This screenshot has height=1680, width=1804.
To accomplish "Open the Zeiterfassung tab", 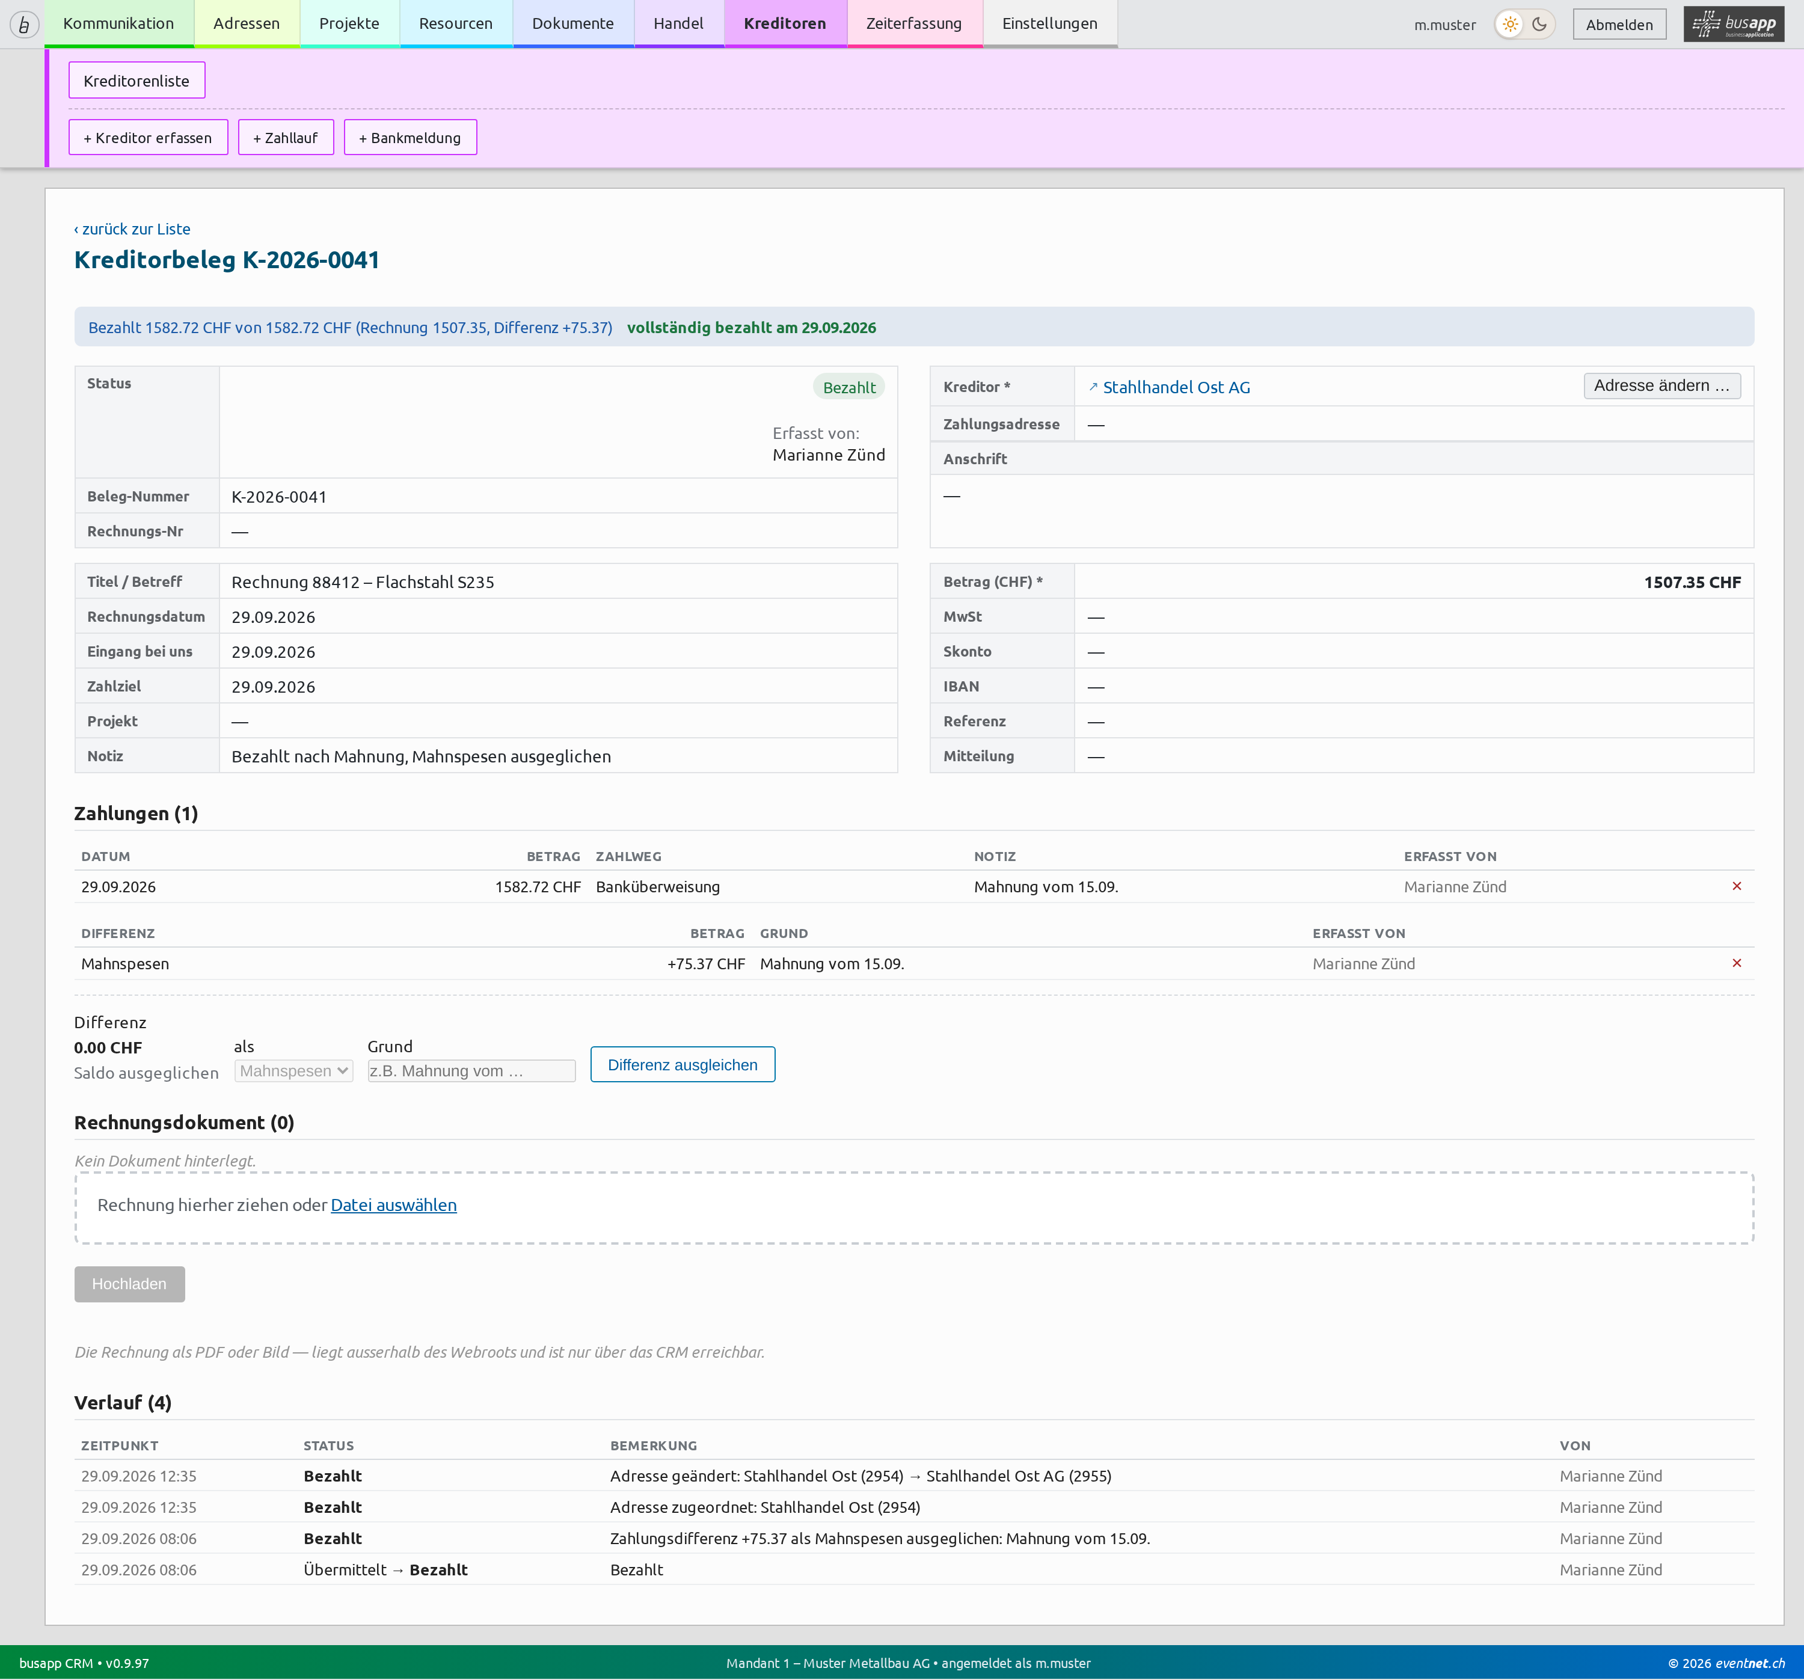I will (x=914, y=23).
